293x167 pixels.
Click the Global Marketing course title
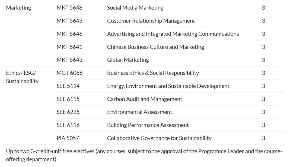coord(128,60)
